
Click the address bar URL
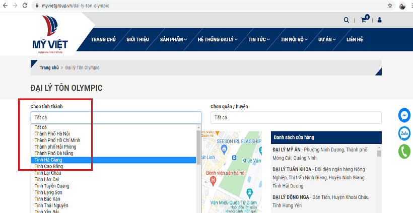click(76, 6)
